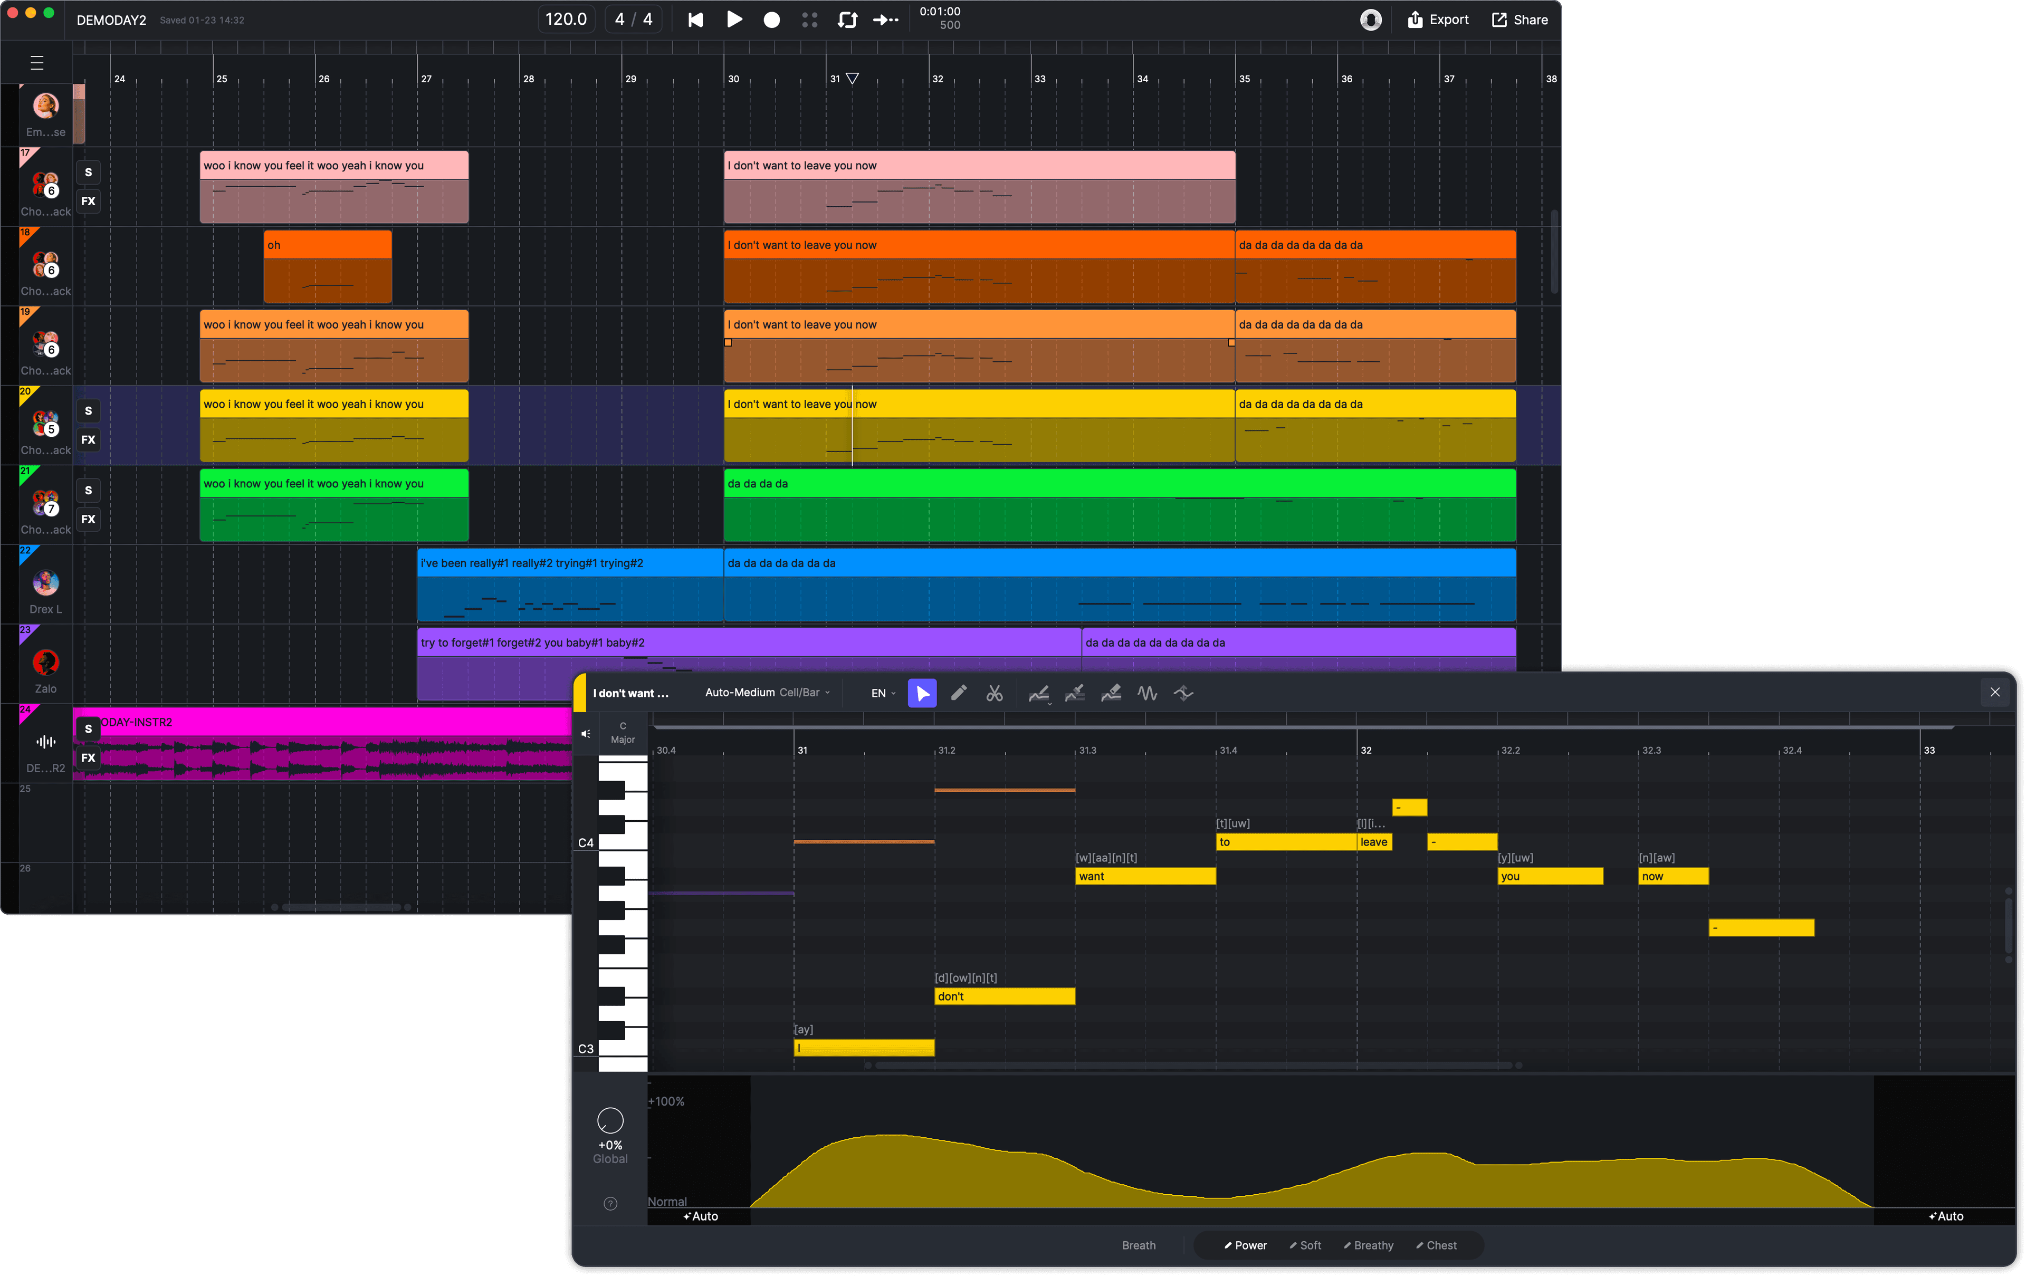Image resolution: width=2026 pixels, height=1276 pixels.
Task: Select track 18 choir avatar icon
Action: (x=45, y=264)
